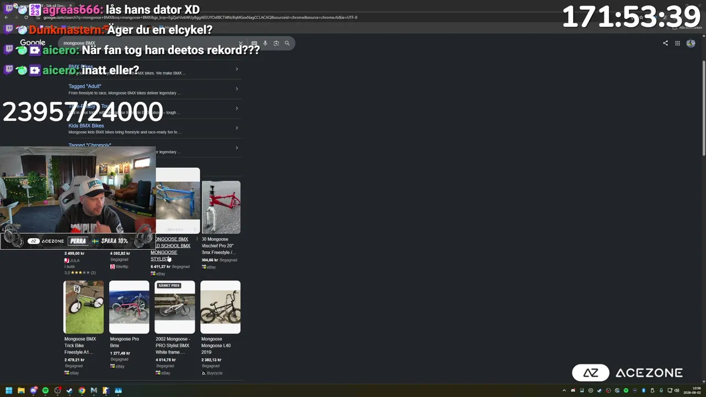This screenshot has width=706, height=397.
Task: Expand the 'Trick-Ready' sitelink chevron
Action: coord(237,108)
